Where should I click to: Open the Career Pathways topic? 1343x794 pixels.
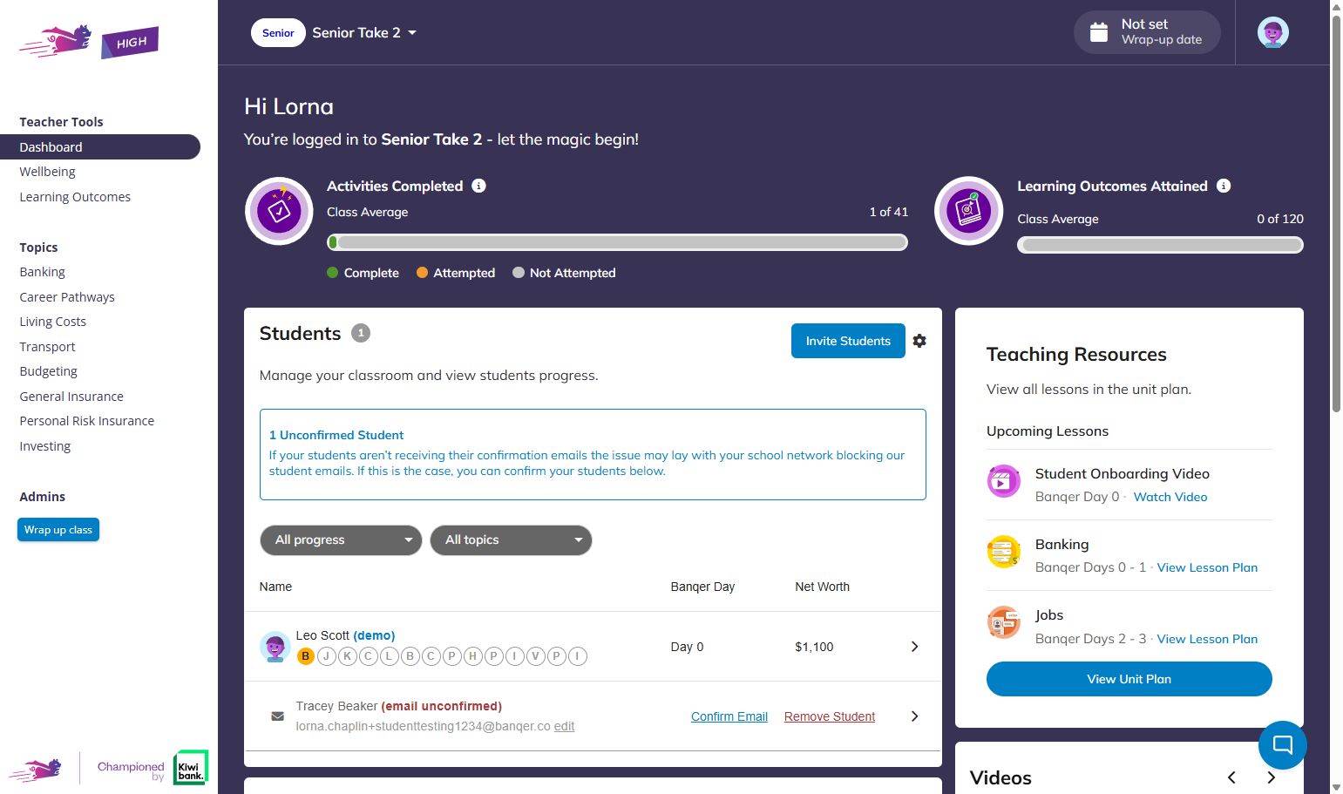point(67,297)
